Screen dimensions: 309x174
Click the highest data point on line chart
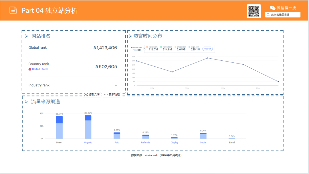(x=207, y=58)
